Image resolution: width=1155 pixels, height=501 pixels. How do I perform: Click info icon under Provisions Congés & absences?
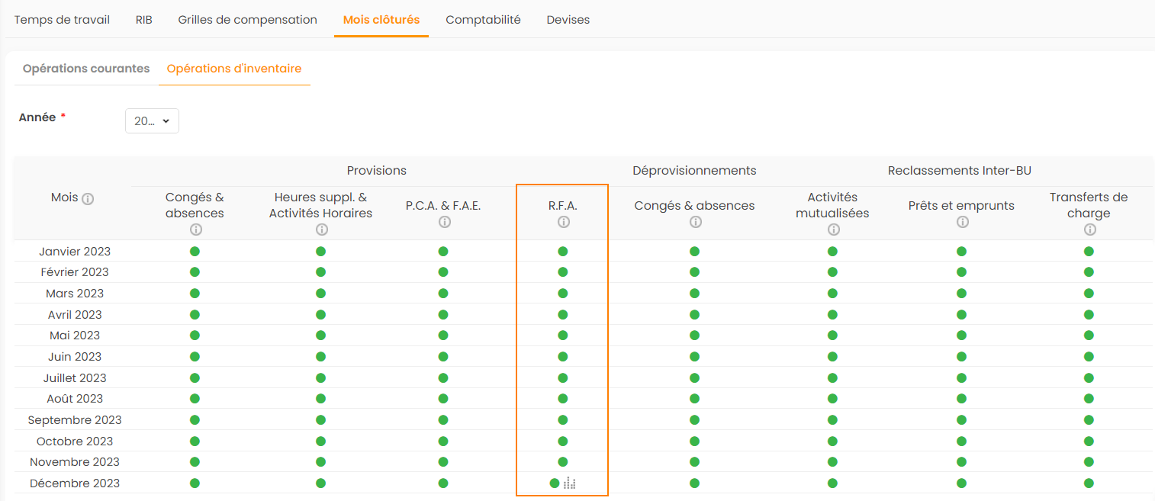click(x=195, y=230)
